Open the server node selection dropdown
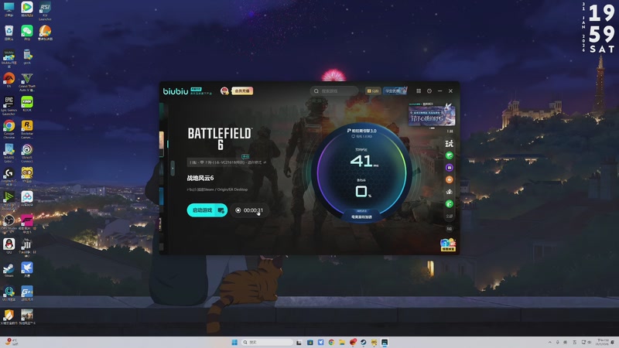Viewport: 619px width, 348px height. 227,162
